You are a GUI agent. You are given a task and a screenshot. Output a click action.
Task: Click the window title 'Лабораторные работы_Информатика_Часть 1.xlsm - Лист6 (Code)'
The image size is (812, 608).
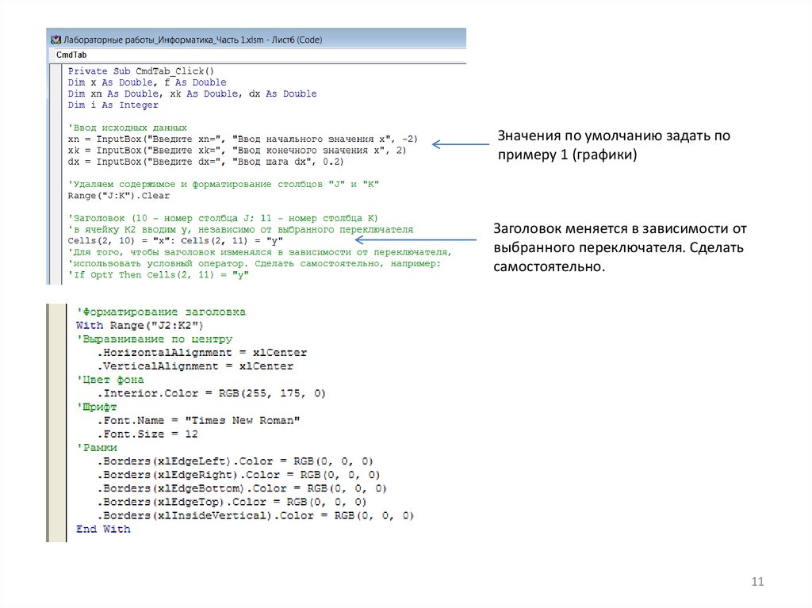pos(193,40)
